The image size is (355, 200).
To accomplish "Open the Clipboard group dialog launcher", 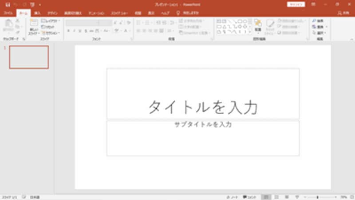I will pos(24,39).
